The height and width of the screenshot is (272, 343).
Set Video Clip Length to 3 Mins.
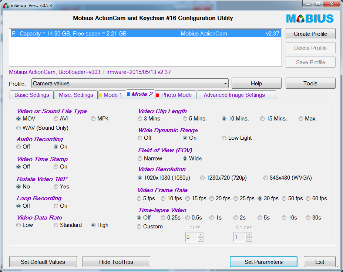point(149,119)
